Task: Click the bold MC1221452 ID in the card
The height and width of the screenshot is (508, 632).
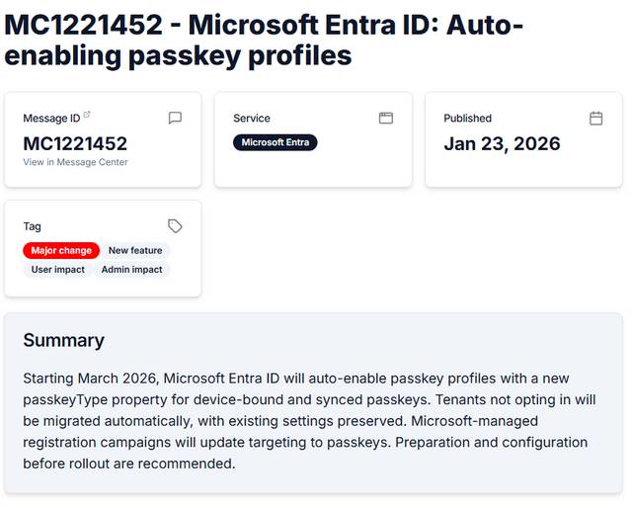Action: pos(75,143)
